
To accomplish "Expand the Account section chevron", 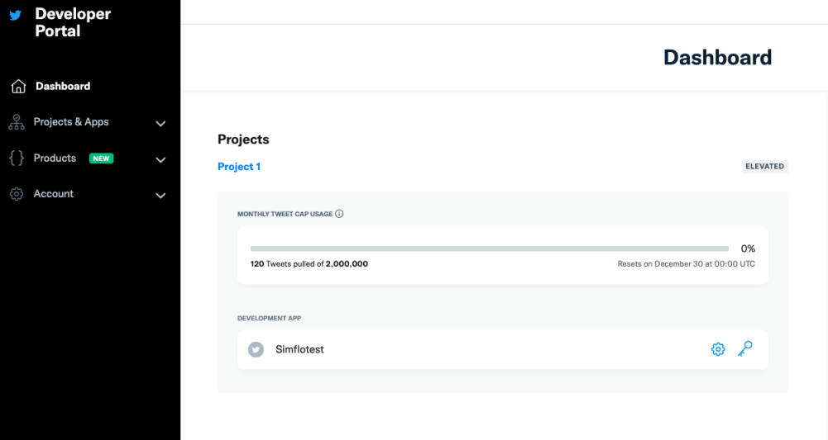I will point(160,196).
